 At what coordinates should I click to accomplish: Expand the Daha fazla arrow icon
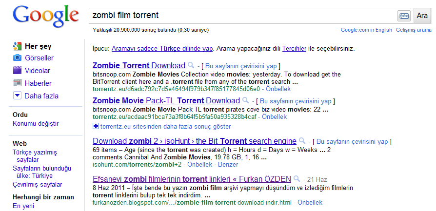(x=17, y=96)
